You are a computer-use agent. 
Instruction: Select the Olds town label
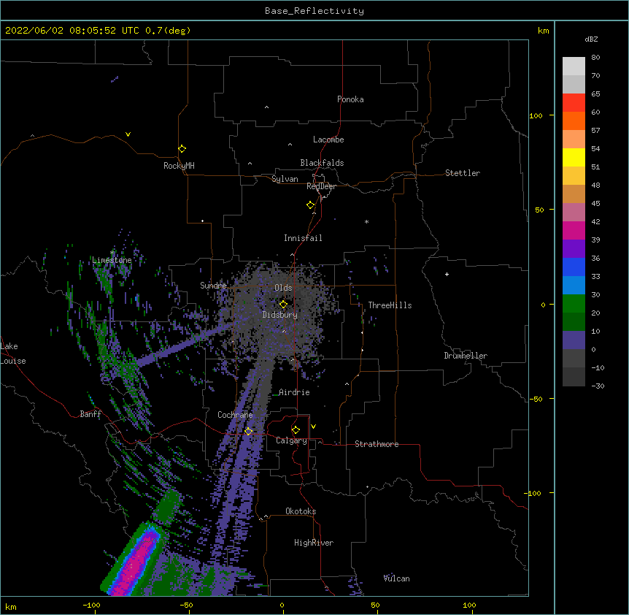(283, 288)
